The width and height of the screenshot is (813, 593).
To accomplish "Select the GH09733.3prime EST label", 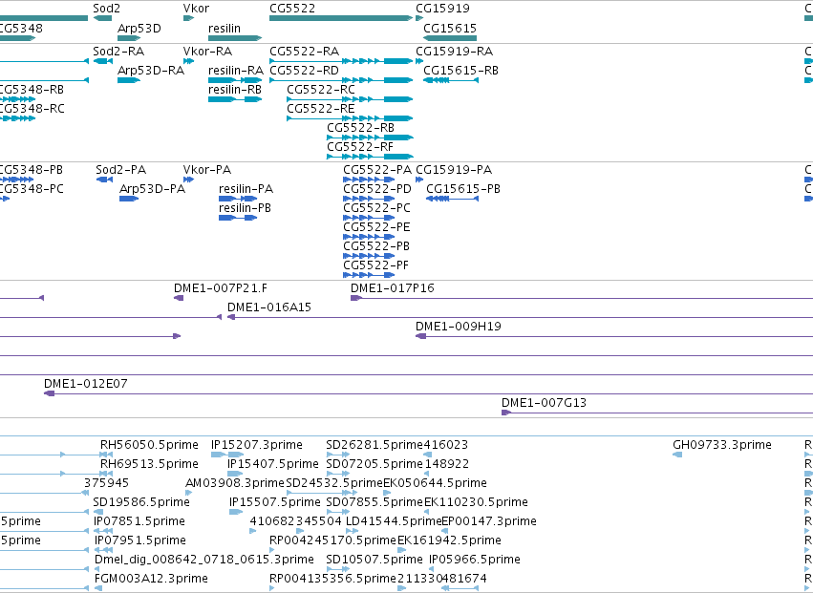I will 722,445.
